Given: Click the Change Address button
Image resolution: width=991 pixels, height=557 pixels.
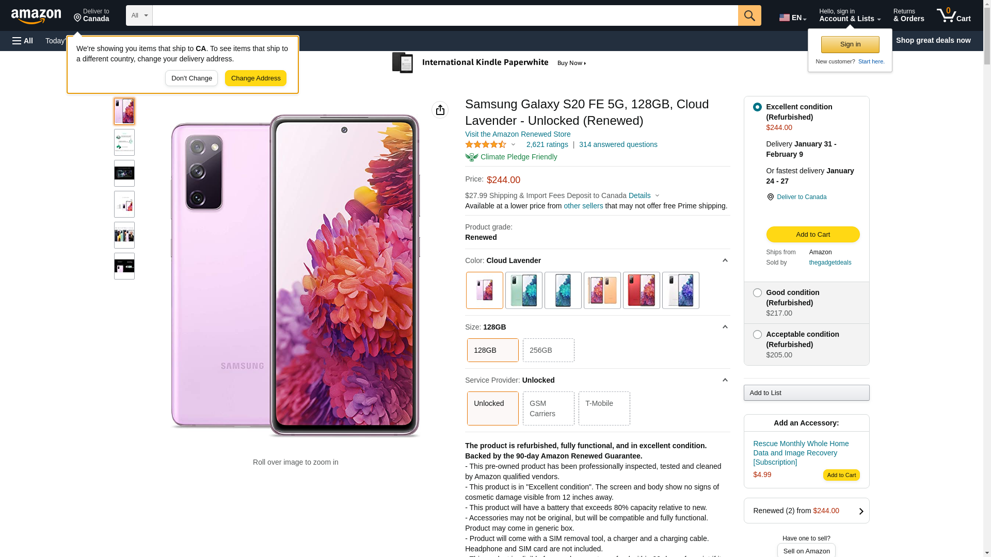Looking at the screenshot, I should pos(255,78).
